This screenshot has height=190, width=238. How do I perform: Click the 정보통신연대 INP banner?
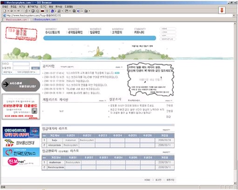click(21, 143)
